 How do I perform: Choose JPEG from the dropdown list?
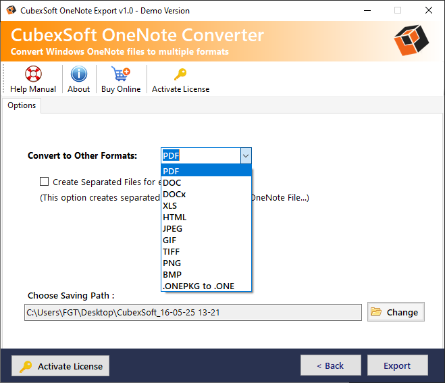(172, 228)
